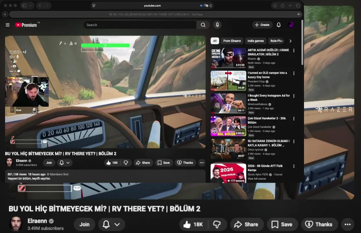
Task: Show Safari's sidebar with the sidebar icon
Action: pos(24,6)
